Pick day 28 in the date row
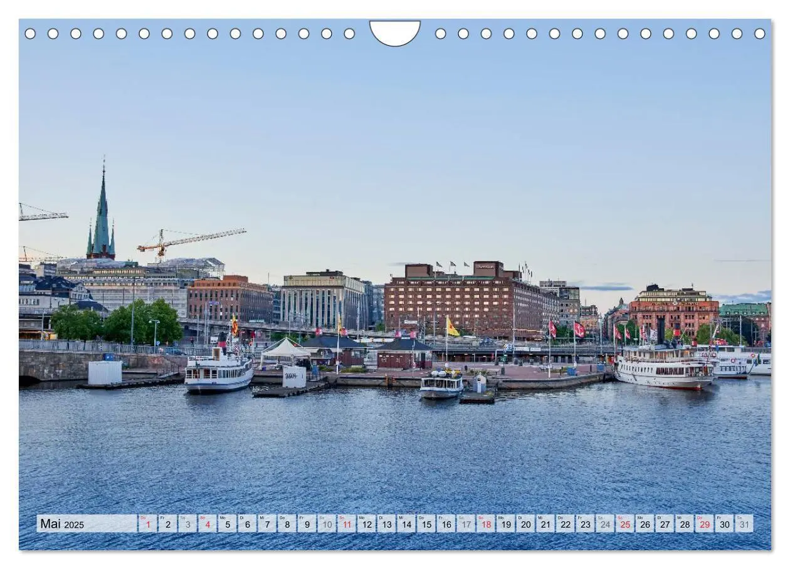 pos(685,524)
